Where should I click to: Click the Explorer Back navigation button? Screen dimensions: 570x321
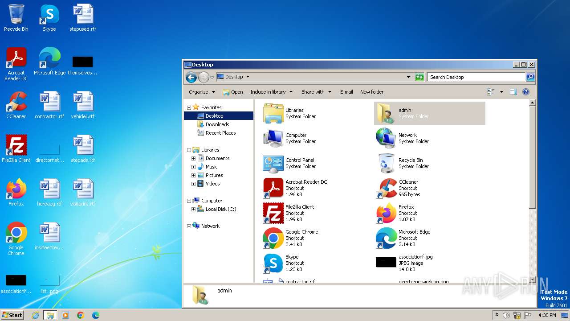[x=191, y=77]
